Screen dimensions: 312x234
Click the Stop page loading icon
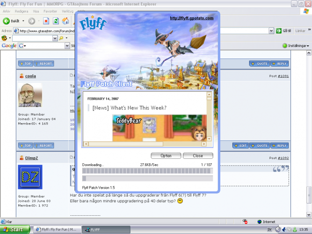(x=46, y=21)
